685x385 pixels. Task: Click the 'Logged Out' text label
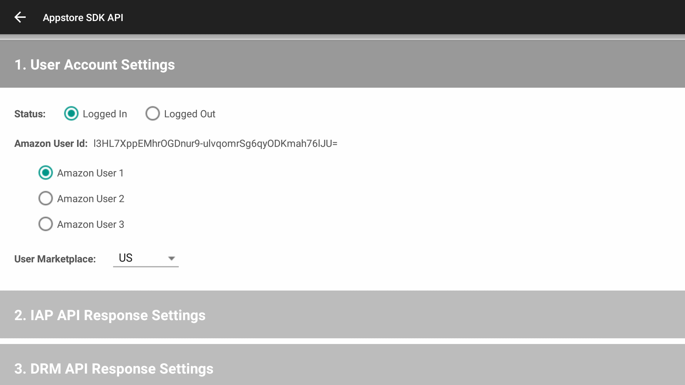[189, 114]
